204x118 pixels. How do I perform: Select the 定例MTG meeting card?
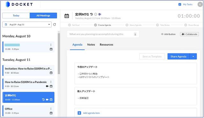pyautogui.click(x=28, y=97)
